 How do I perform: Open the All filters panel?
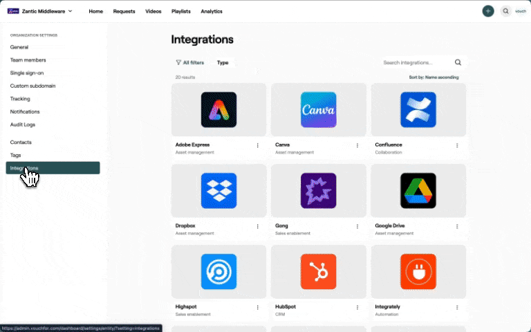(190, 63)
